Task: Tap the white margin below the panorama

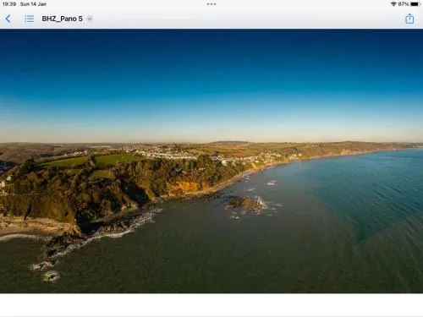Action: [211, 305]
